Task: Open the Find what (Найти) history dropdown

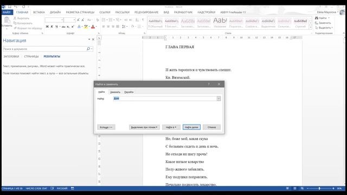Action: pyautogui.click(x=219, y=99)
